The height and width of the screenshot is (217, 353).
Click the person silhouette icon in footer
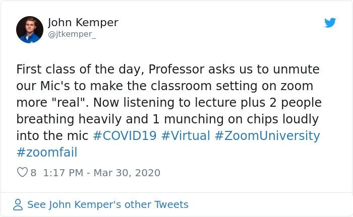(x=18, y=204)
